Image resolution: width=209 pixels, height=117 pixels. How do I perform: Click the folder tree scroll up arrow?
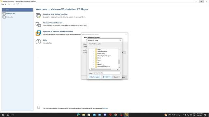[x=119, y=49]
